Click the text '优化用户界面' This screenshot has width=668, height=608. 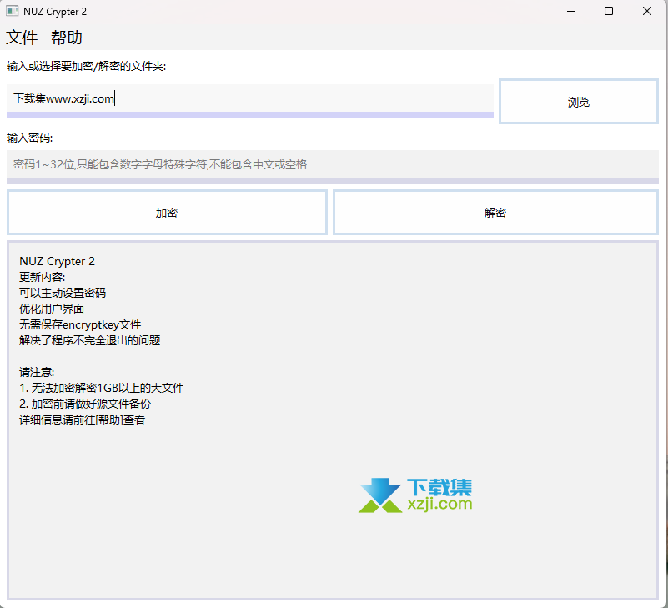(52, 309)
